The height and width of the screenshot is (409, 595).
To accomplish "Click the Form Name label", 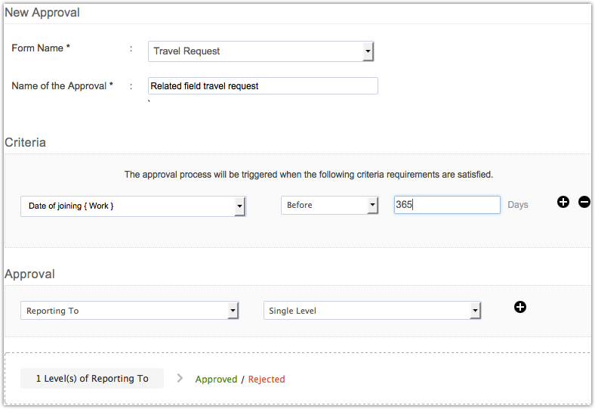I will (41, 48).
